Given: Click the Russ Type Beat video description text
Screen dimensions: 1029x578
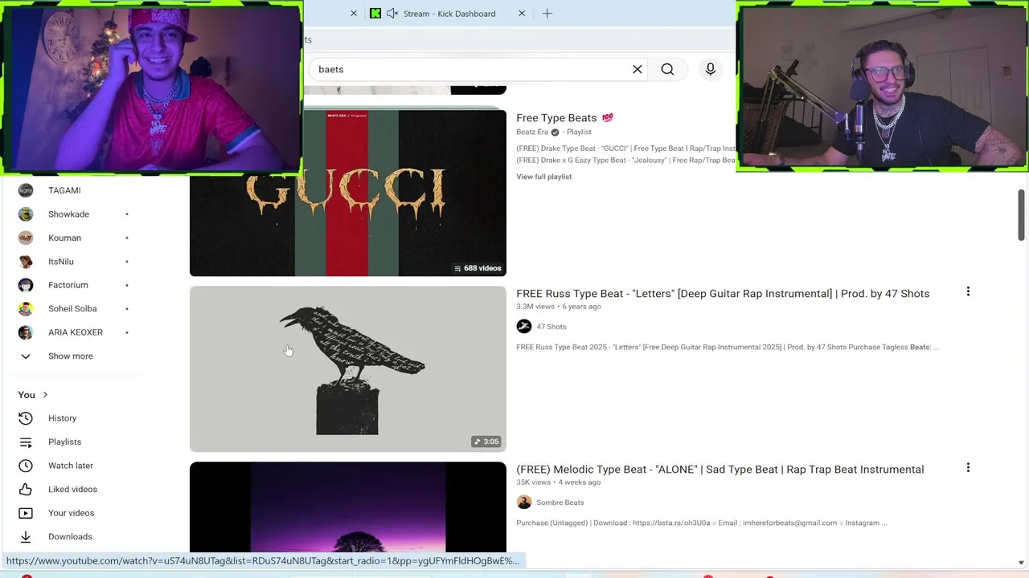Looking at the screenshot, I should (x=728, y=348).
